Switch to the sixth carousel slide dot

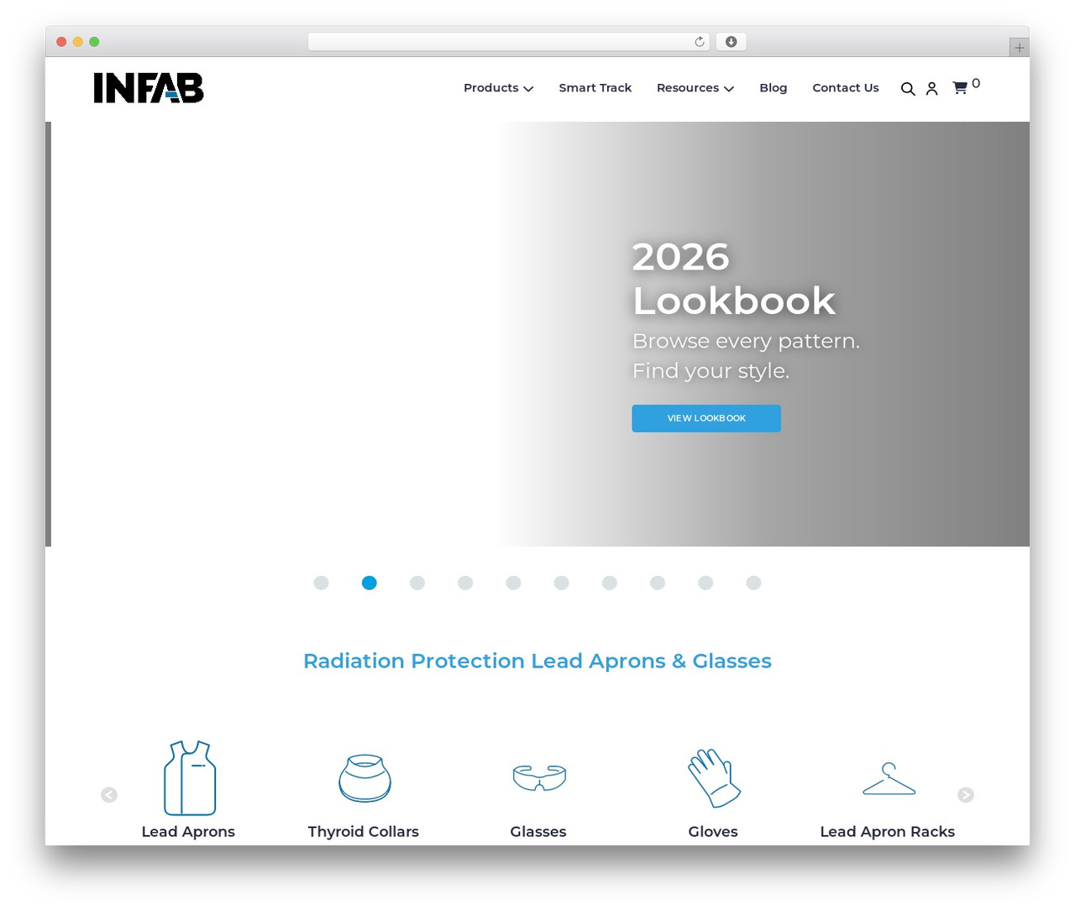tap(561, 583)
